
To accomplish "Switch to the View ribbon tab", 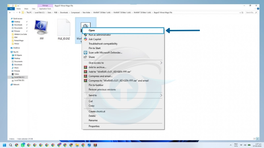I will coord(34,9).
